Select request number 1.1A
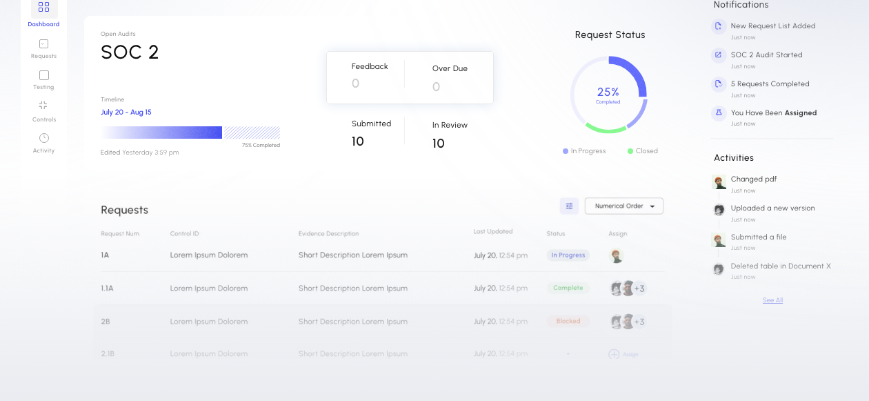The width and height of the screenshot is (869, 401). coord(107,288)
